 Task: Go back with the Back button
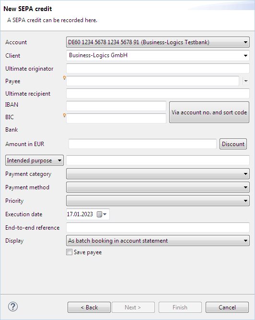[89, 308]
